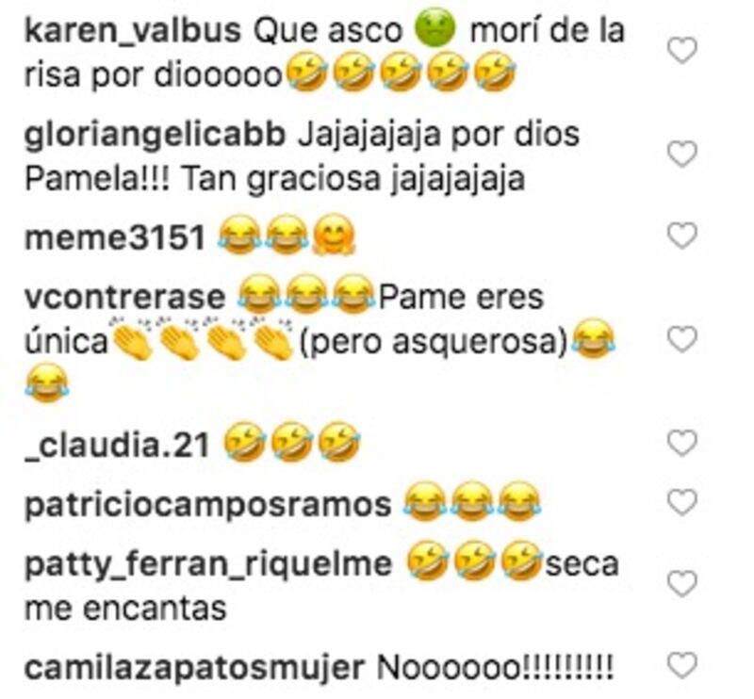Image resolution: width=754 pixels, height=699 pixels.
Task: Open camilazapatosmujer profile from username
Action: click(194, 668)
